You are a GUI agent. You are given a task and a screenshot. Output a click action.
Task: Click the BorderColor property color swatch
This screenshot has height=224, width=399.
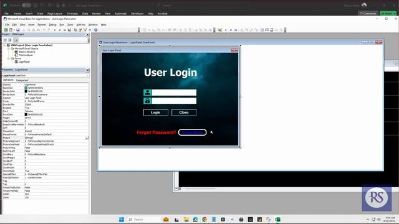click(x=26, y=91)
